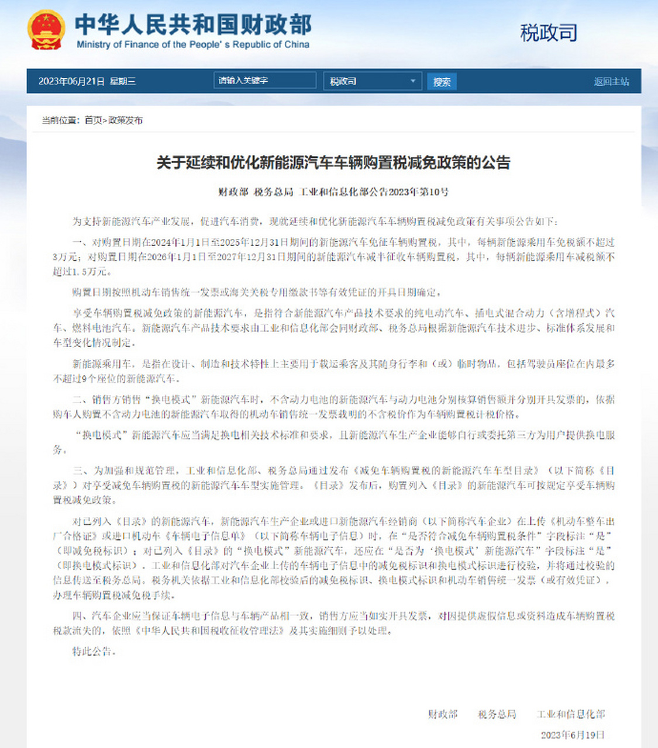This screenshot has height=748, width=658.
Task: Click the national emblem logo
Action: point(46,30)
